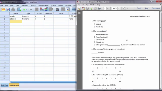Open the attachments paperclip panel in Reader

(x=79, y=18)
